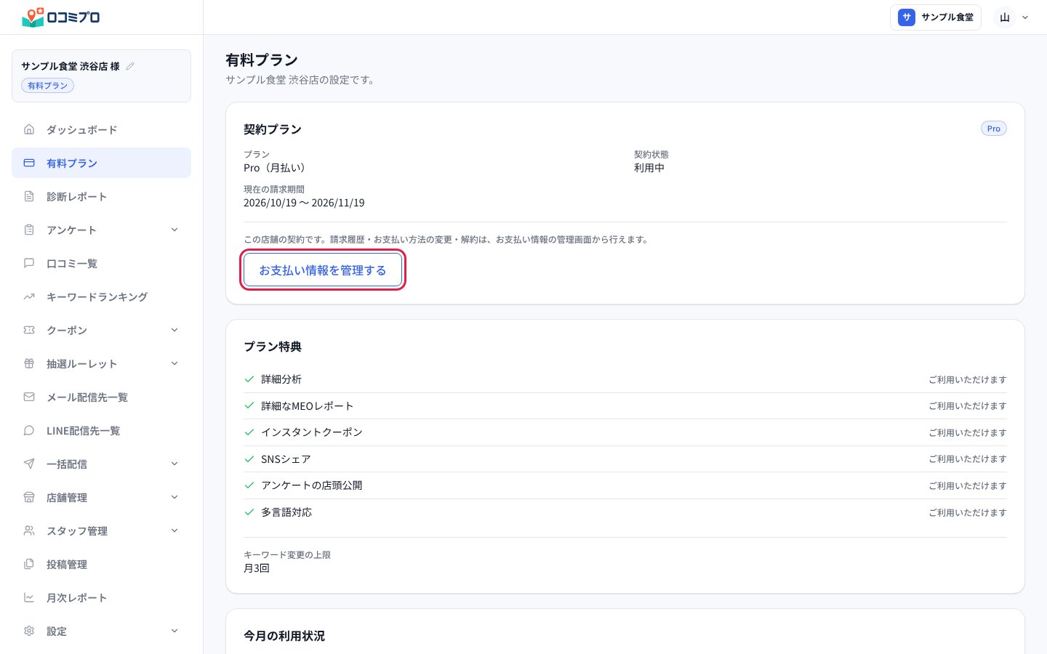Click the clipboard icon for アンケート
Screen dimensions: 1047x654
pos(29,230)
